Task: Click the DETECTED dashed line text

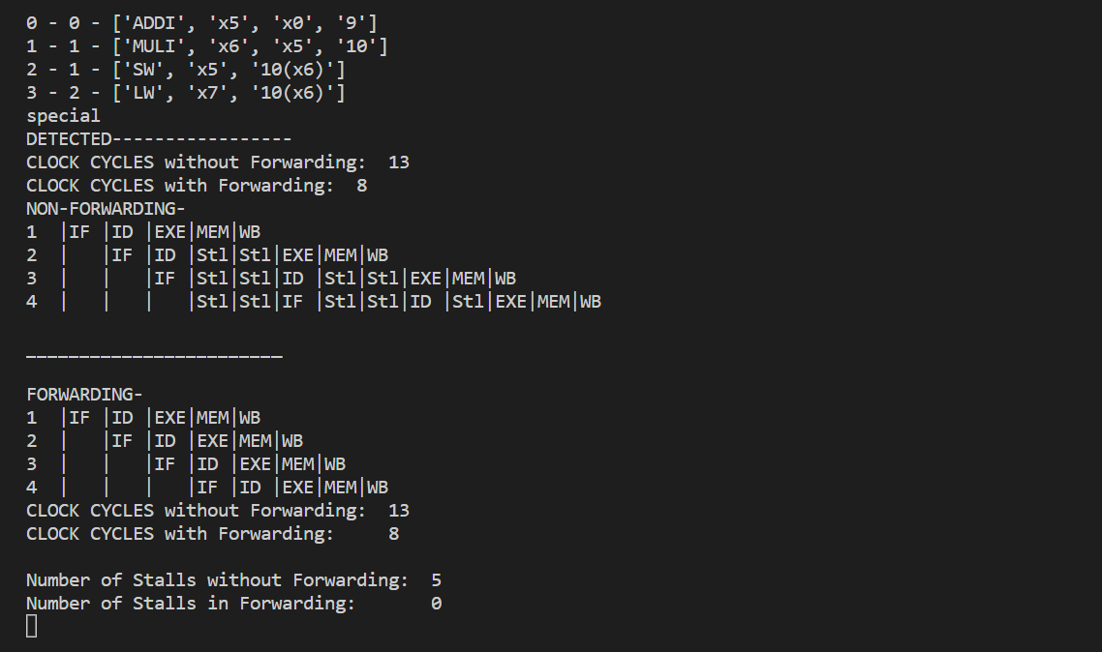Action: [159, 139]
